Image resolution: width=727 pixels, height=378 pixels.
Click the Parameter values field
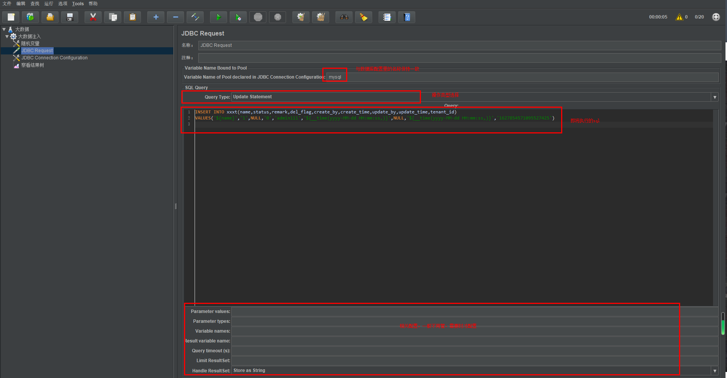click(475, 311)
